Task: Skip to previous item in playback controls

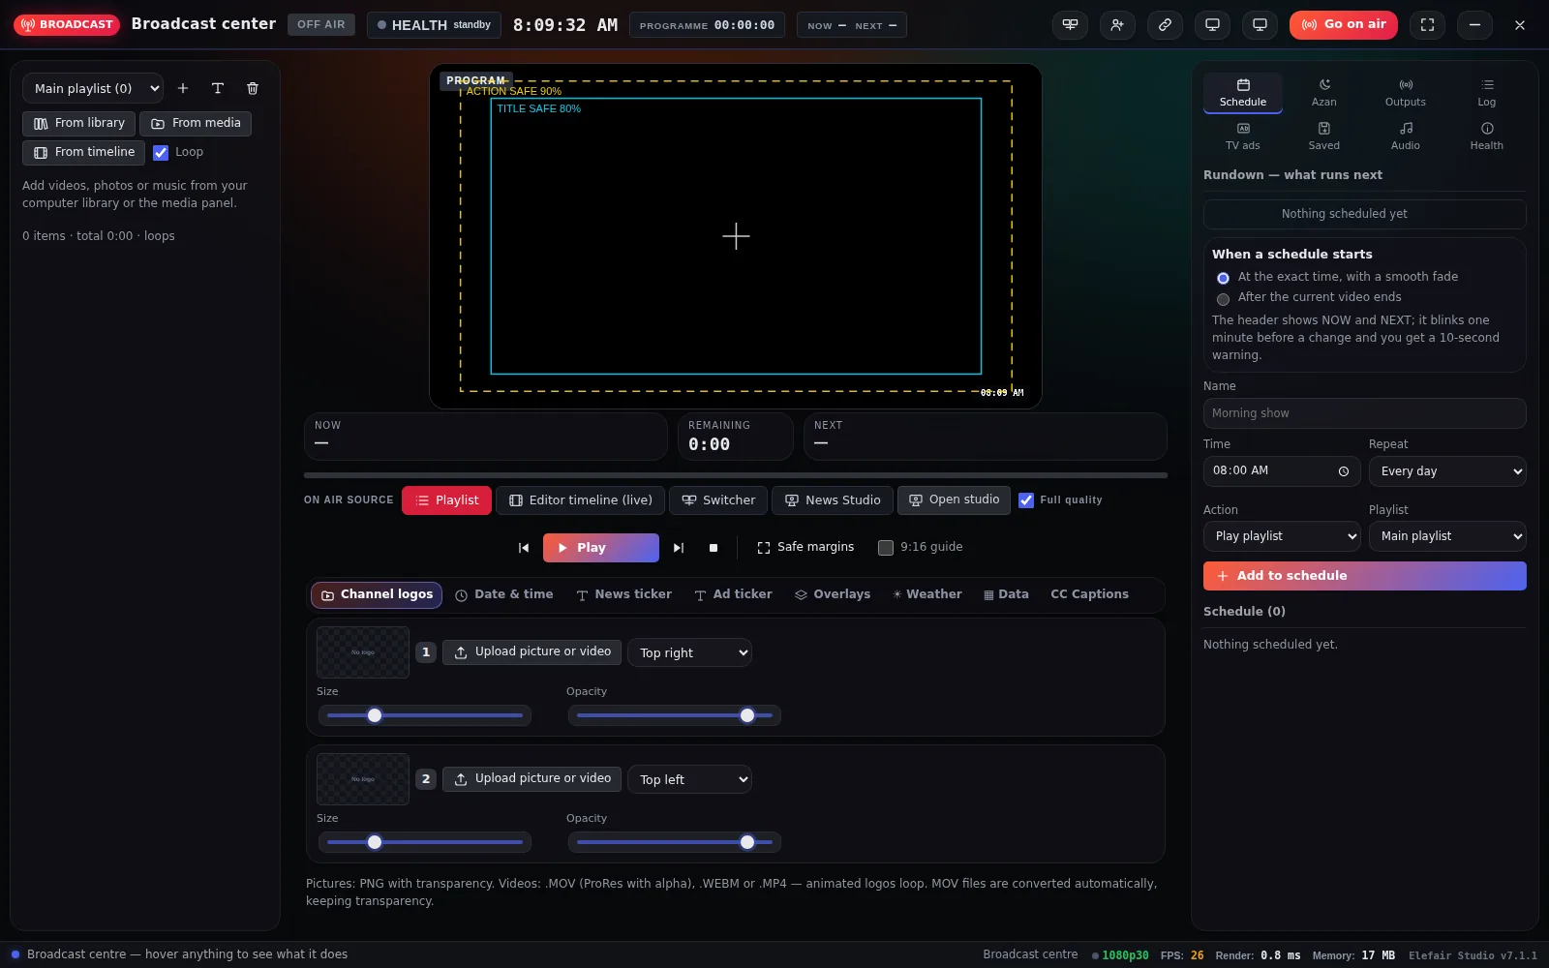Action: (524, 548)
